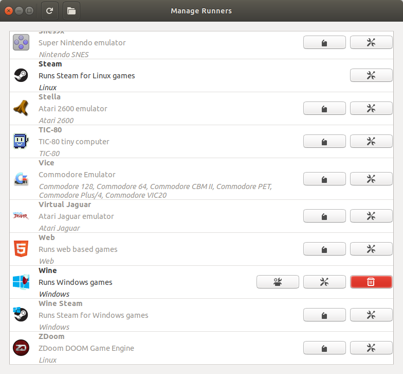Screen dimensions: 403x374
Task: Configure the Steam runner
Action: pyautogui.click(x=371, y=75)
